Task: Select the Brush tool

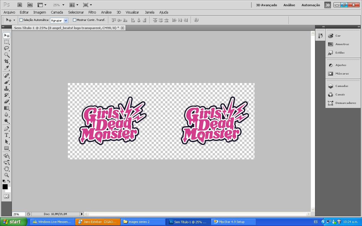Action: (x=7, y=82)
